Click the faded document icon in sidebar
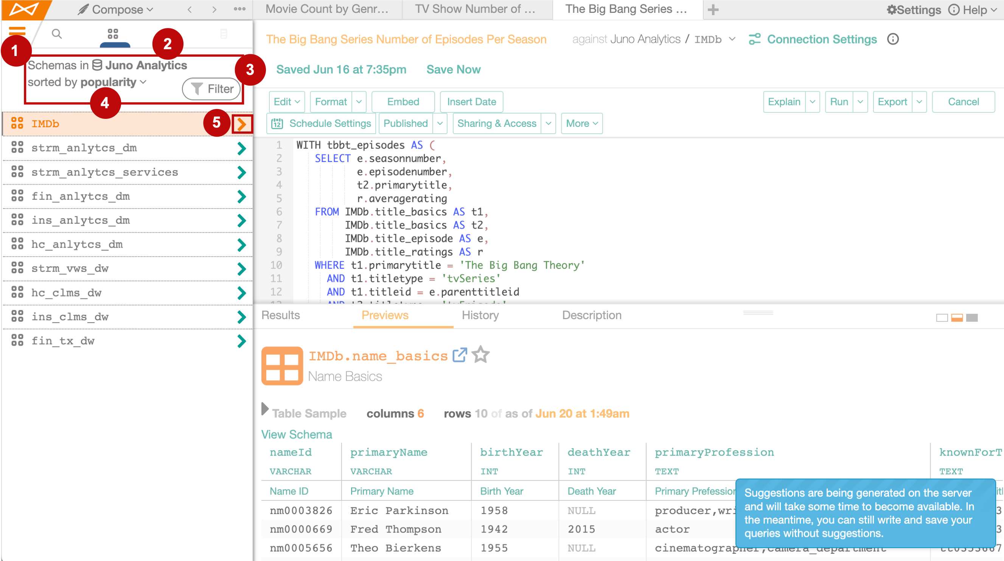1004x561 pixels. 223,34
